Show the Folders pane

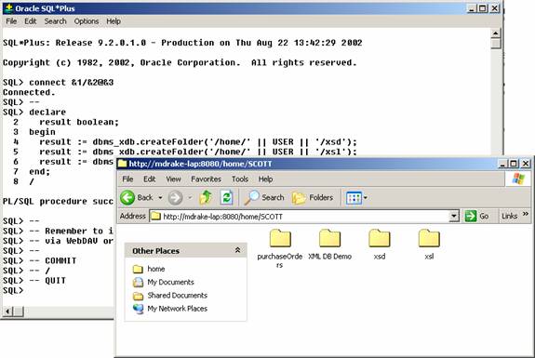coord(313,197)
